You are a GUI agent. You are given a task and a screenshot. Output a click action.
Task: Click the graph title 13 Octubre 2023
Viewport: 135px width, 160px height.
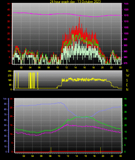89,1
